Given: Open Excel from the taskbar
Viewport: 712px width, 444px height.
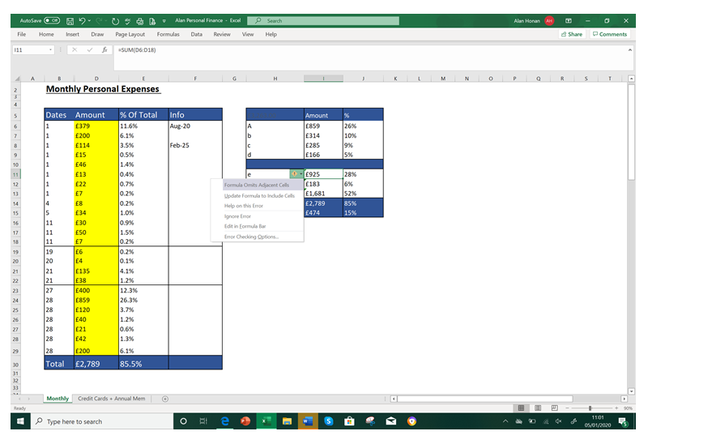Looking at the screenshot, I should [266, 421].
